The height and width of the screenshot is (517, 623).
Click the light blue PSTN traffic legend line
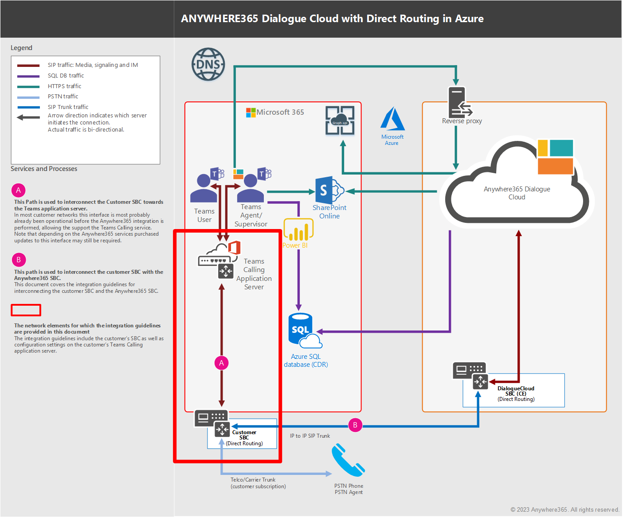coord(28,97)
